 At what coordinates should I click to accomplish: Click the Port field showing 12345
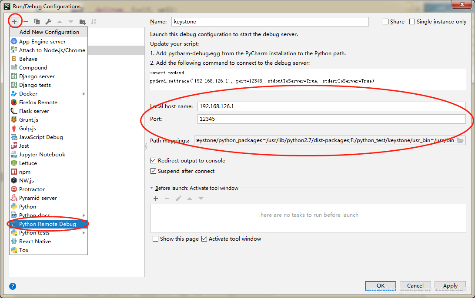point(331,119)
